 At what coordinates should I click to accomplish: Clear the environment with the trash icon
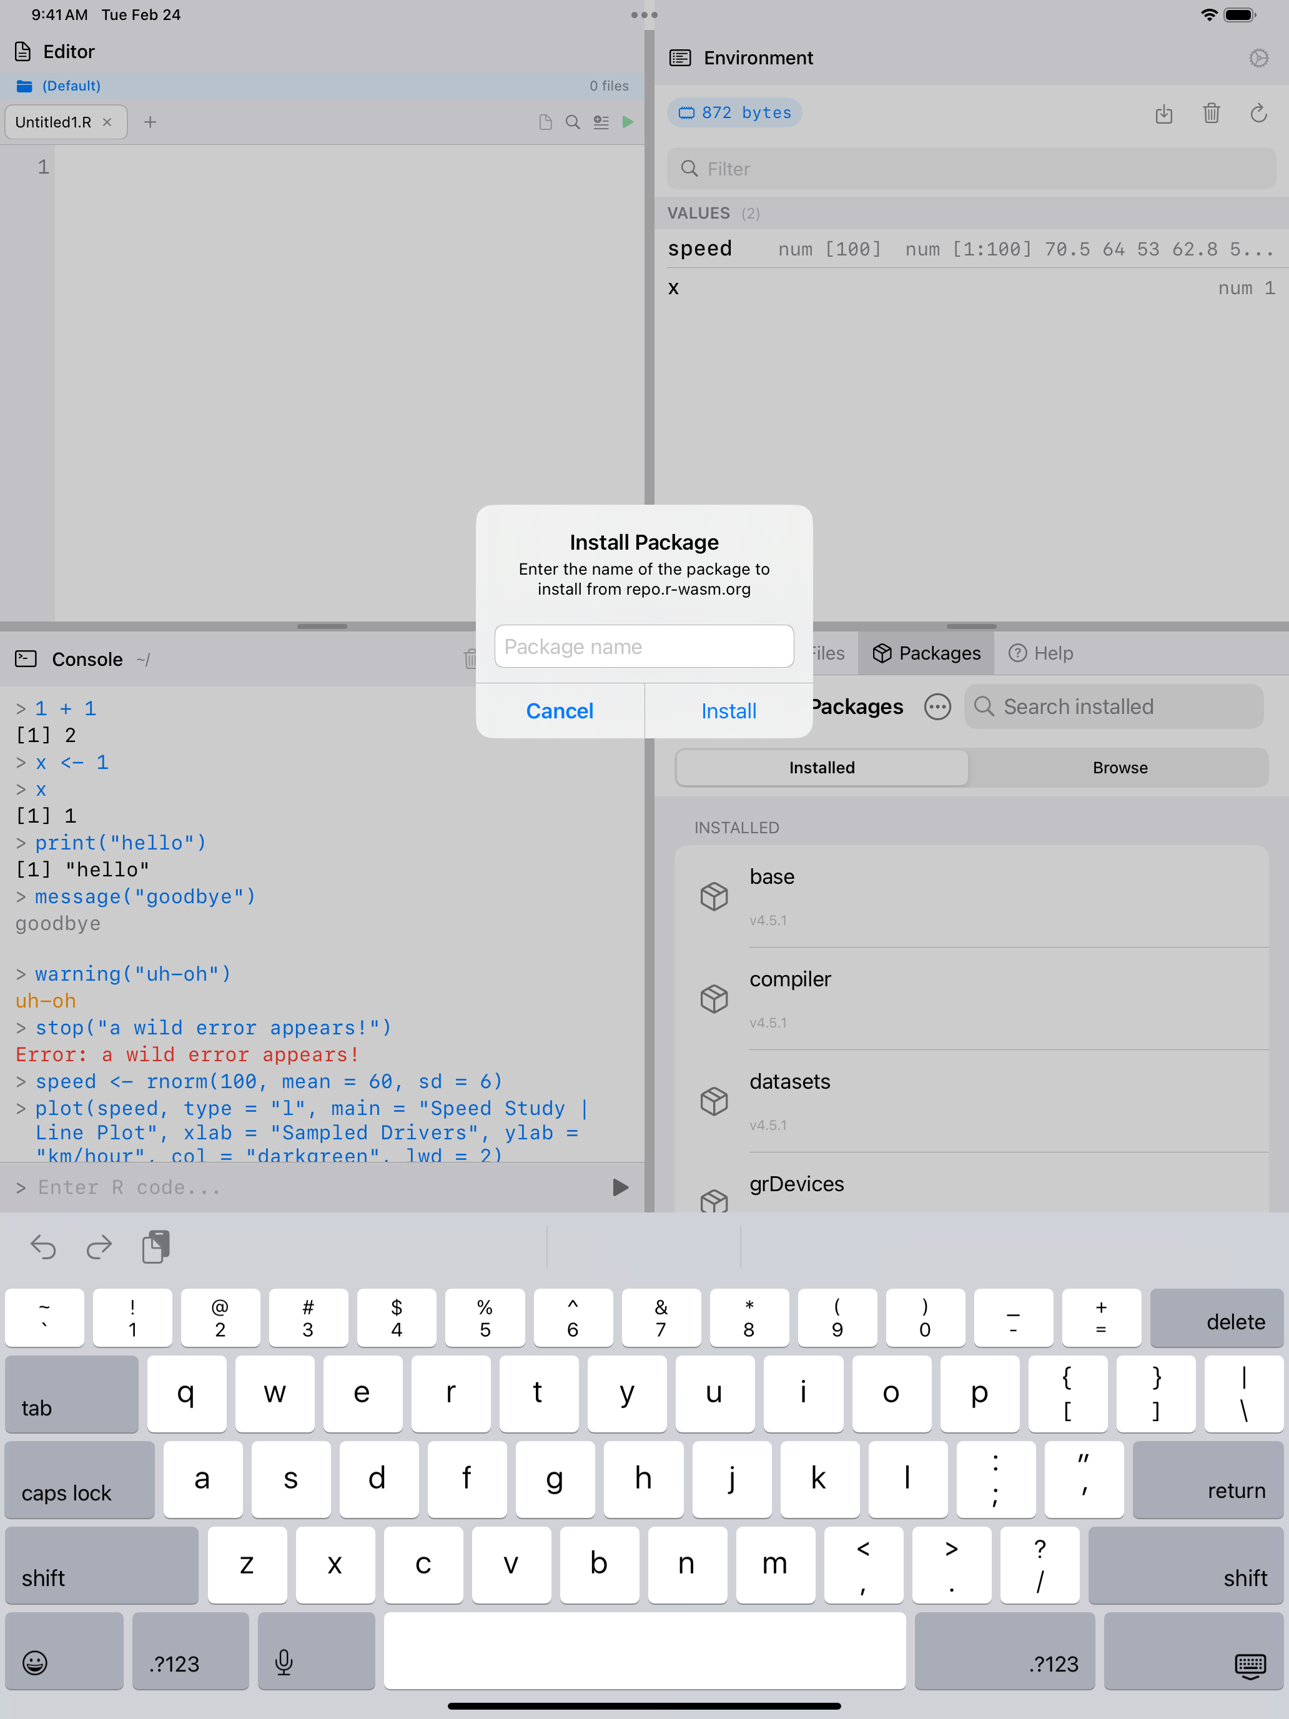[1212, 114]
